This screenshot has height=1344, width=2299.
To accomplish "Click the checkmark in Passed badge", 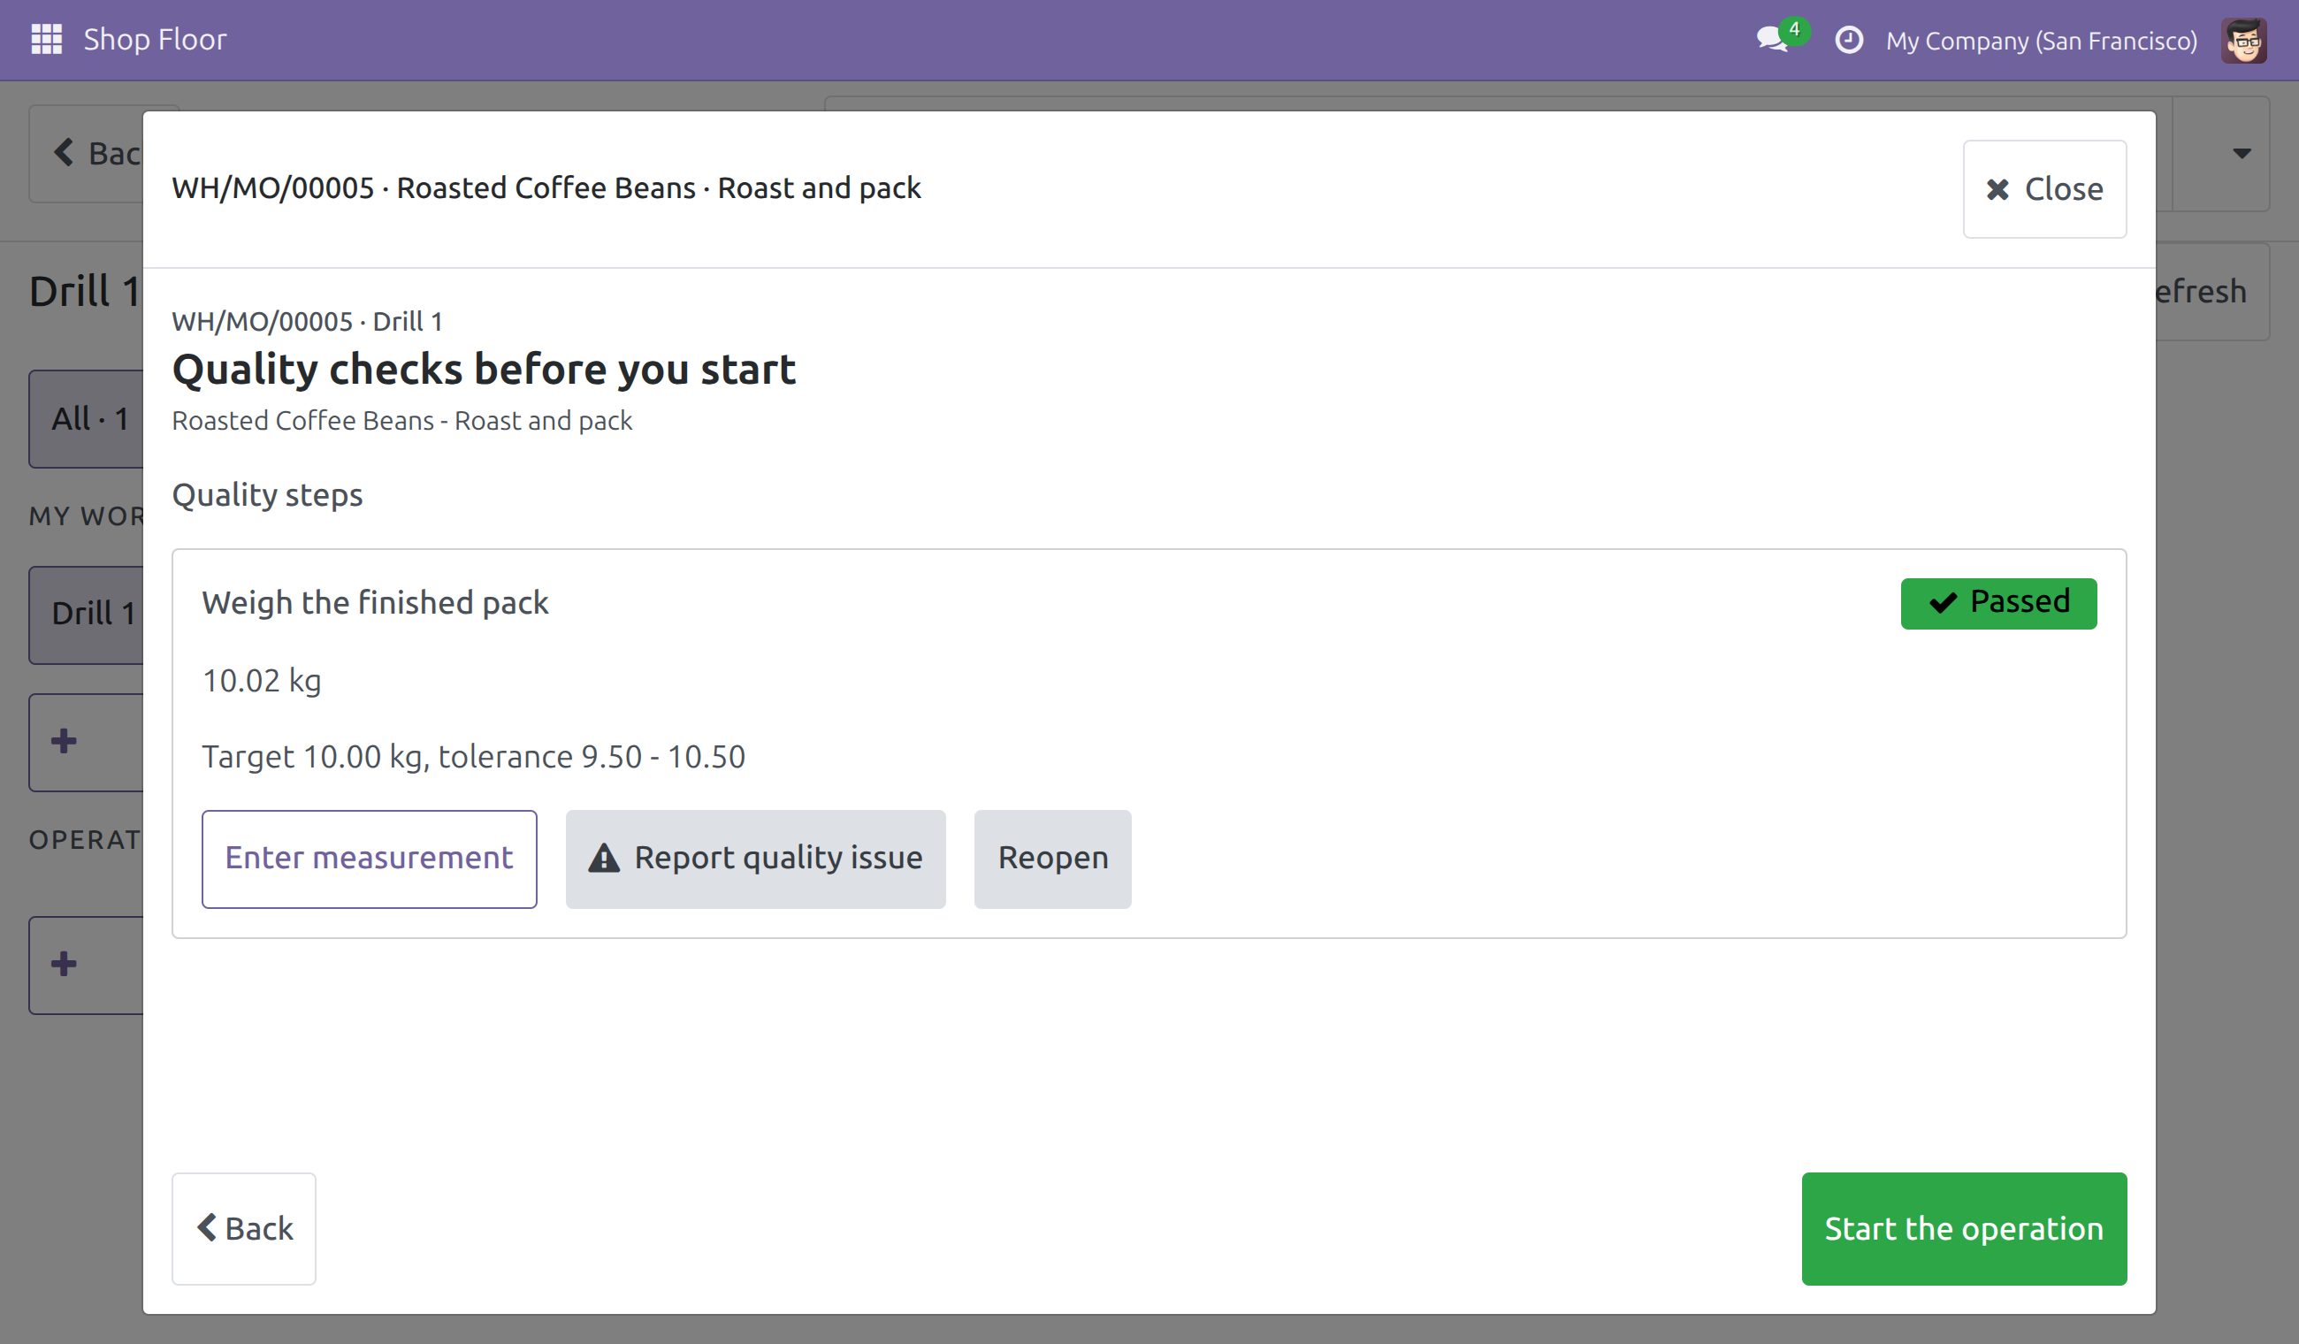I will [1944, 602].
